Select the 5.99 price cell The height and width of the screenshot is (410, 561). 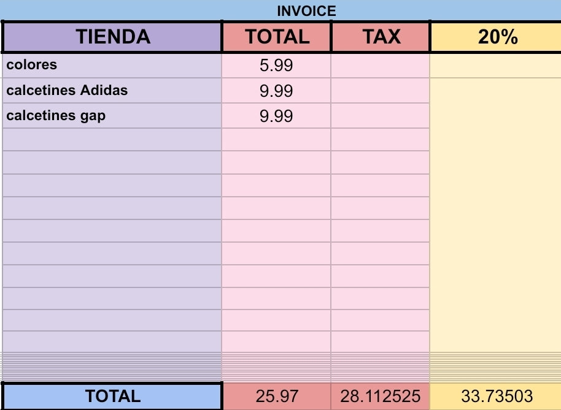click(x=276, y=66)
